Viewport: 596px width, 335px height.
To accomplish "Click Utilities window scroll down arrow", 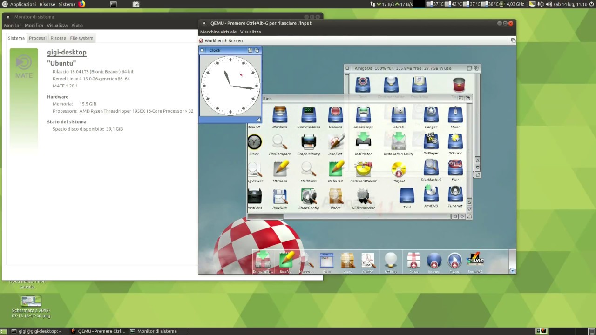I will tap(469, 209).
